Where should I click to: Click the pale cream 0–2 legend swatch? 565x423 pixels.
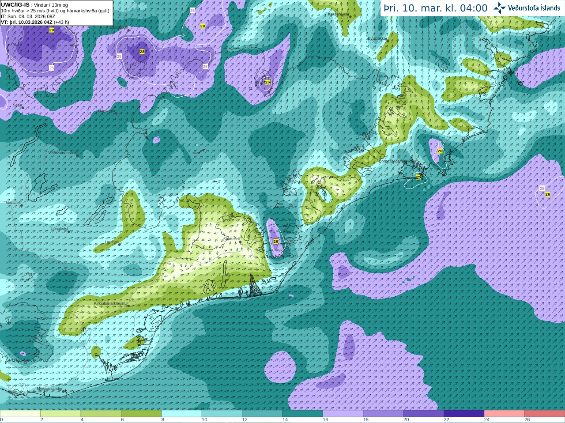20,414
